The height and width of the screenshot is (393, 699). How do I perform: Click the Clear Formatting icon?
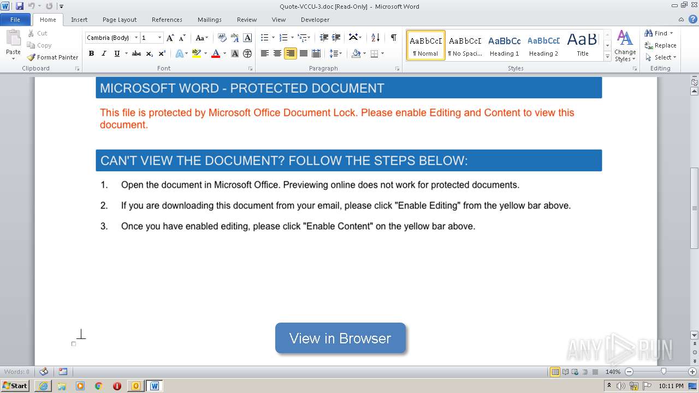coord(222,38)
